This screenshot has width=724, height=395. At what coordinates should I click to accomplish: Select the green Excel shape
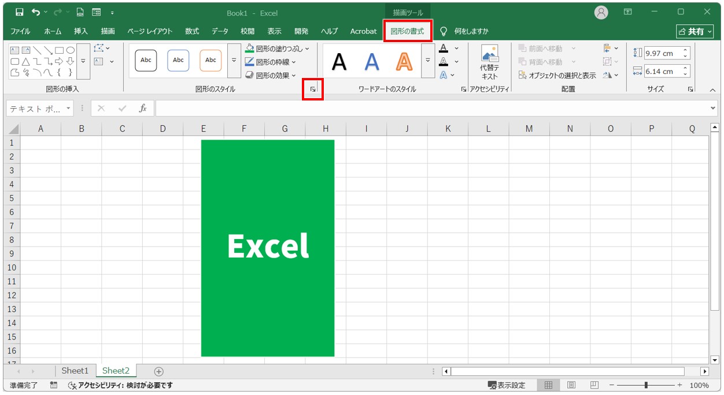268,248
